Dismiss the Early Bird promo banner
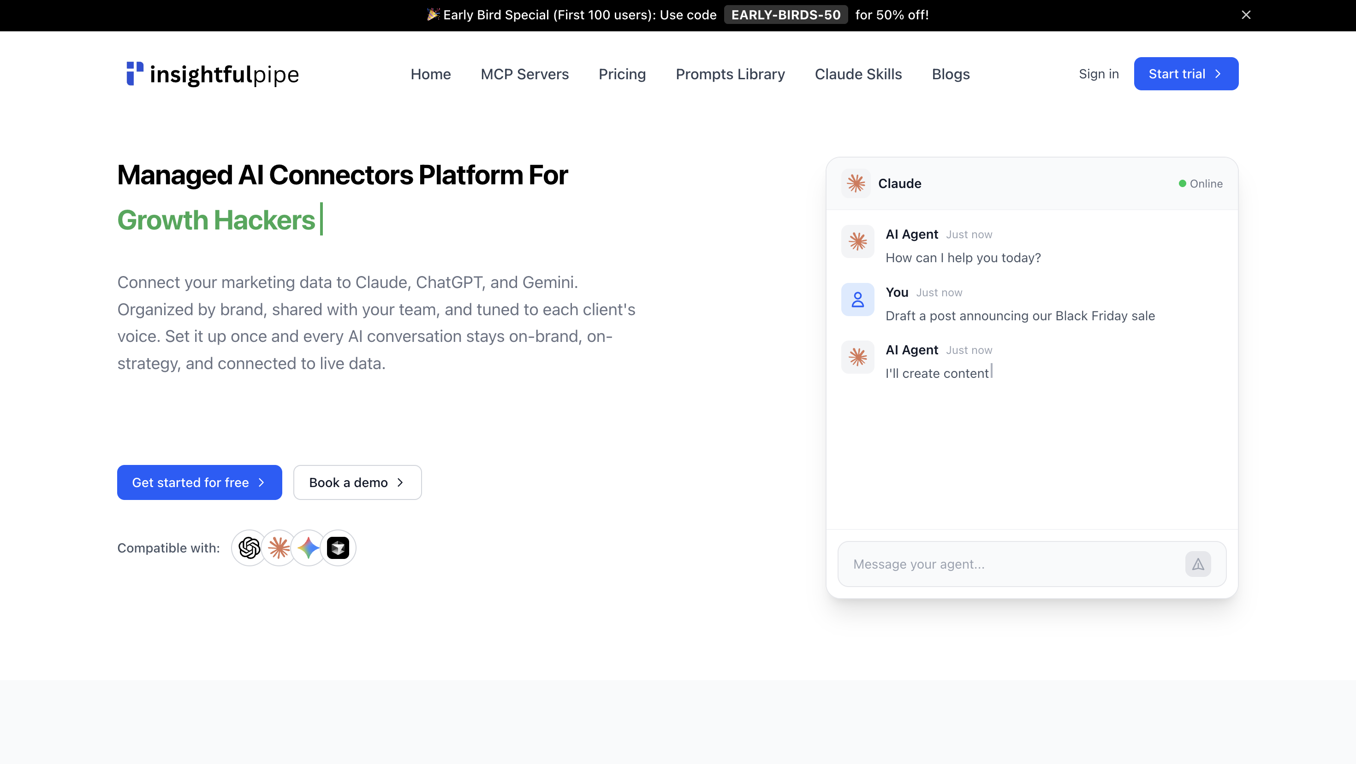The height and width of the screenshot is (764, 1356). [x=1246, y=15]
